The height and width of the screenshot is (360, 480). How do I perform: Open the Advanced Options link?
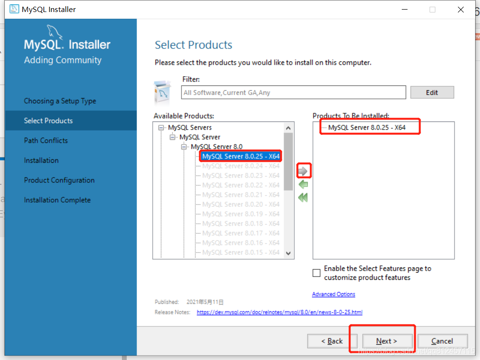tap(334, 294)
